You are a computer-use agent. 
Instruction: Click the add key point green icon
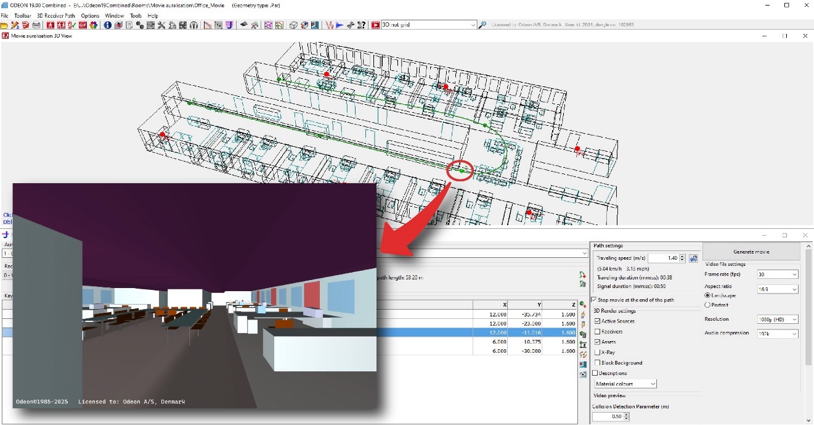[582, 304]
